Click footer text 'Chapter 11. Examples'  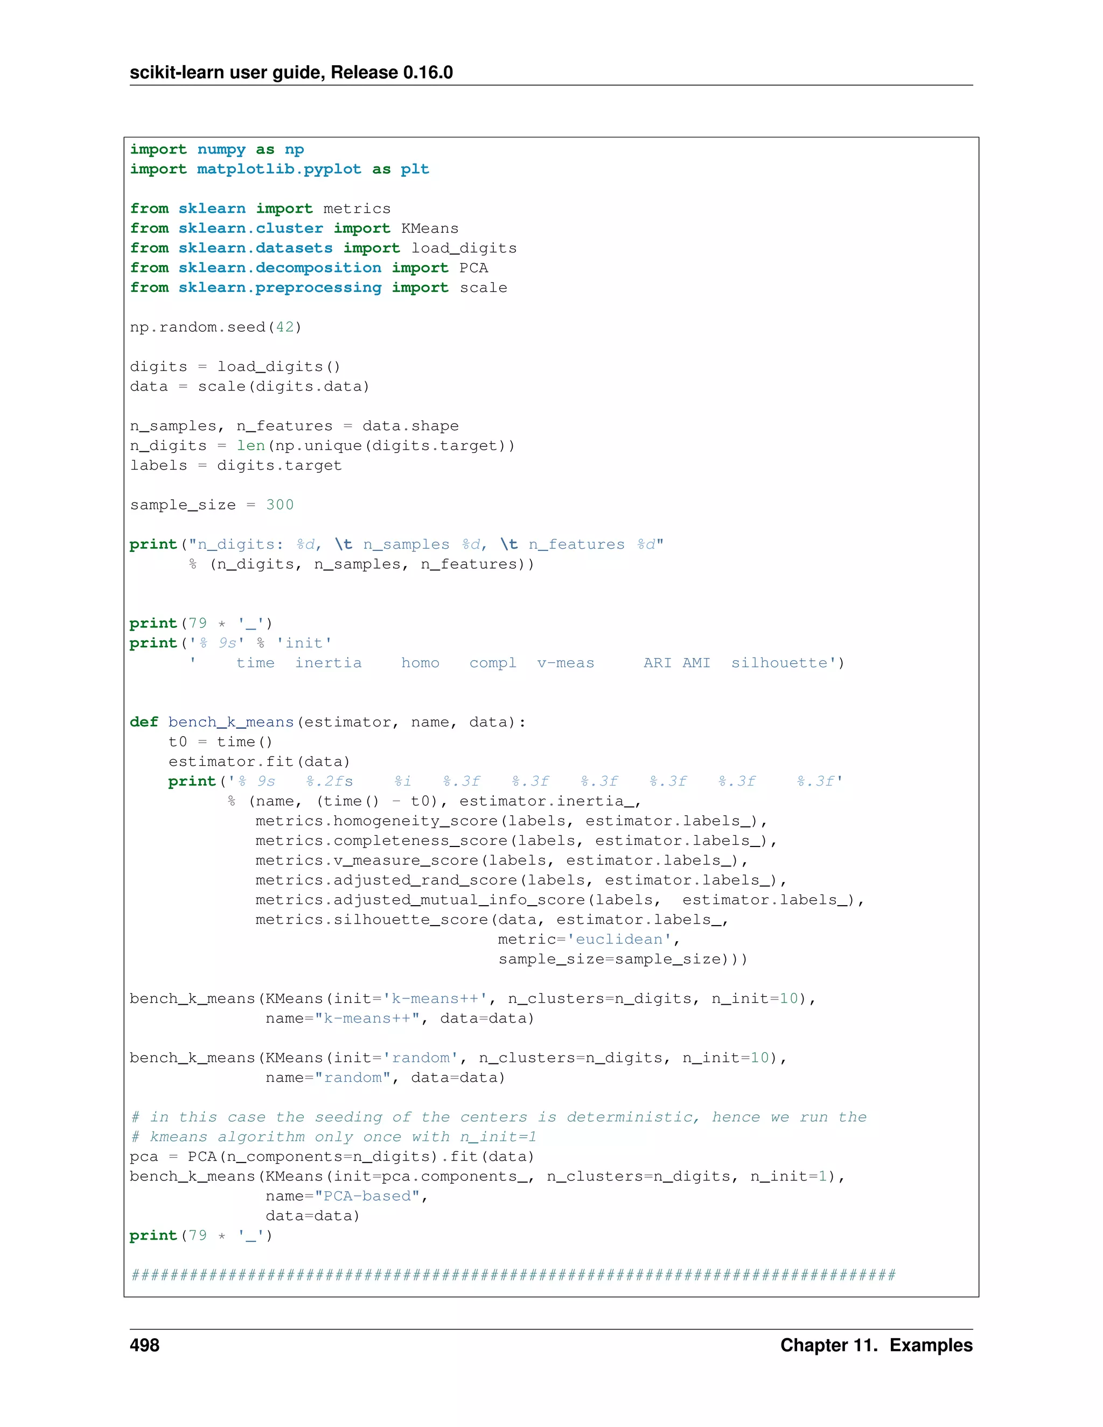point(876,1345)
